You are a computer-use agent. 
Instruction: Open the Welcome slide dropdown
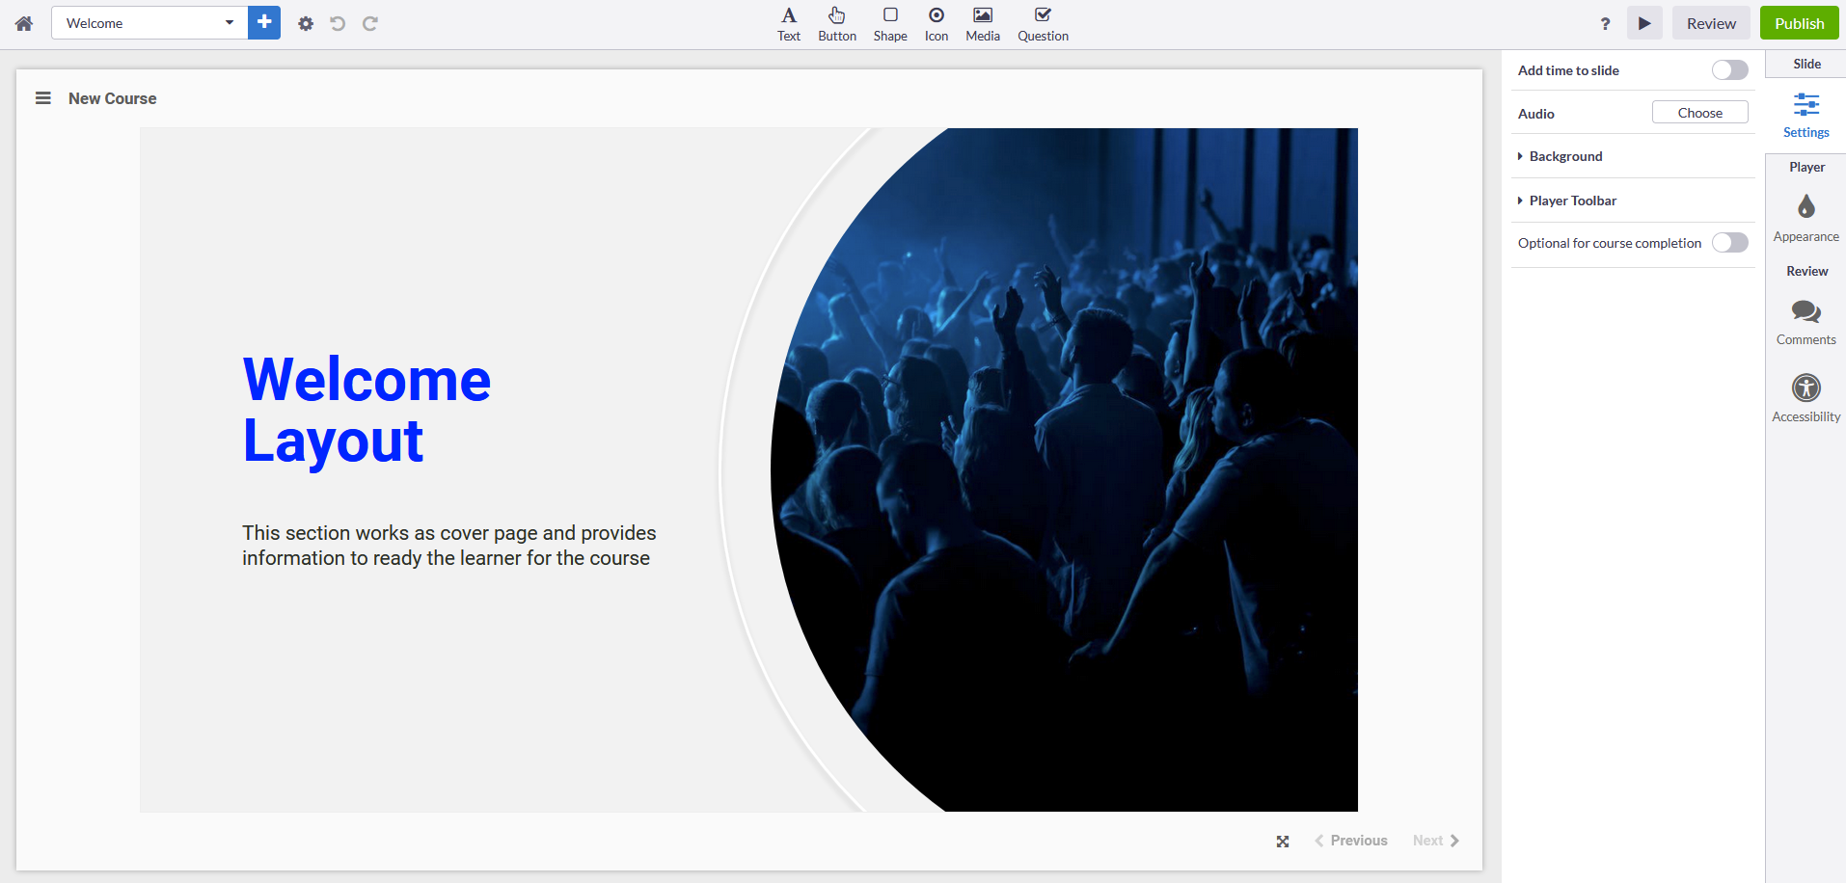149,23
